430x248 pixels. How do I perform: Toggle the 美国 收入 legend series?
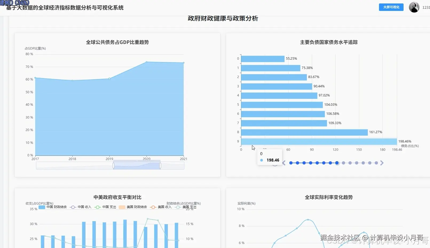(x=161, y=207)
